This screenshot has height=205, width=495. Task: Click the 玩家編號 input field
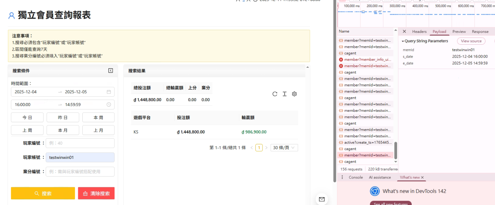[x=80, y=143]
